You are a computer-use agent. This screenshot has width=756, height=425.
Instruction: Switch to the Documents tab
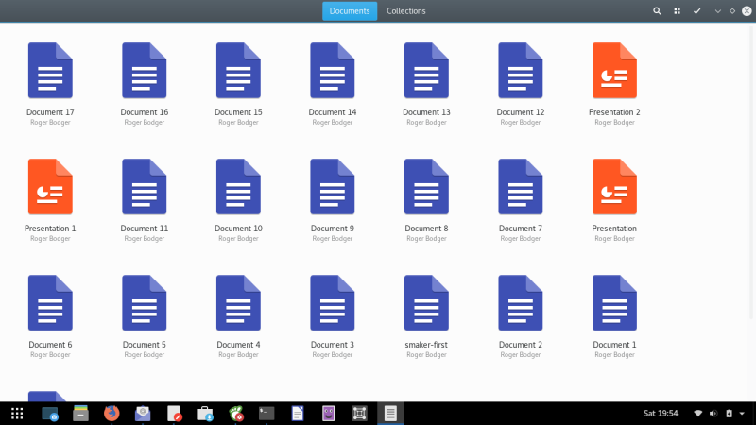(x=350, y=11)
